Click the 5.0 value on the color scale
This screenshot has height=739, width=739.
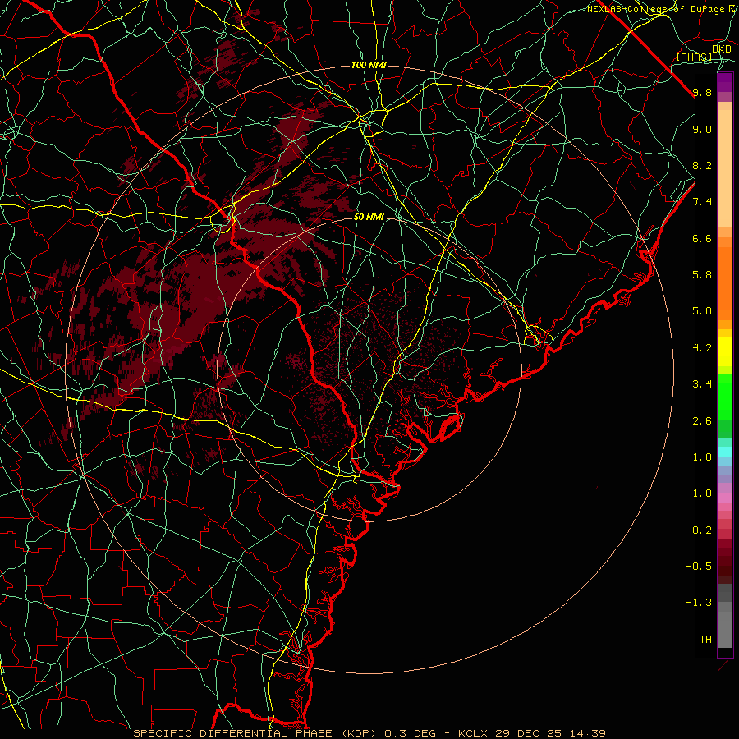click(702, 311)
